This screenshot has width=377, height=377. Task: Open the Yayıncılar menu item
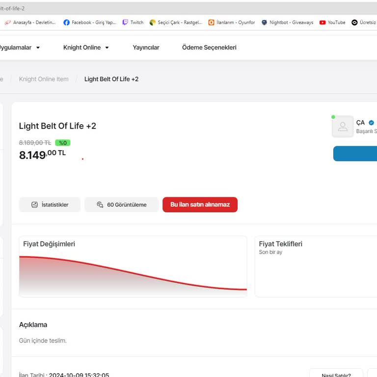tap(146, 48)
